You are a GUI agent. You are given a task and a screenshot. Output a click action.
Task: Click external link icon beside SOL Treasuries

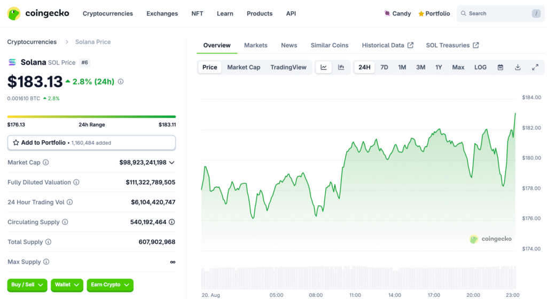(476, 45)
